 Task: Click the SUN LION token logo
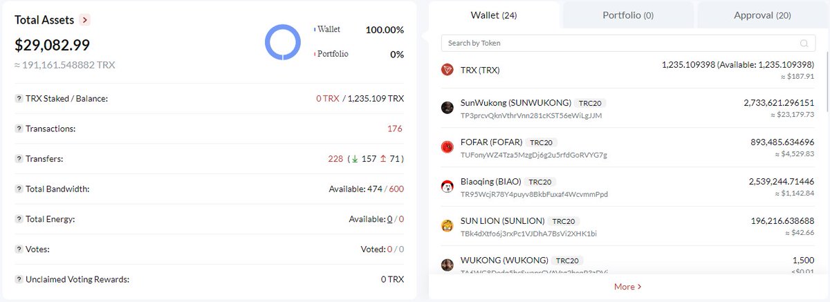pos(448,226)
